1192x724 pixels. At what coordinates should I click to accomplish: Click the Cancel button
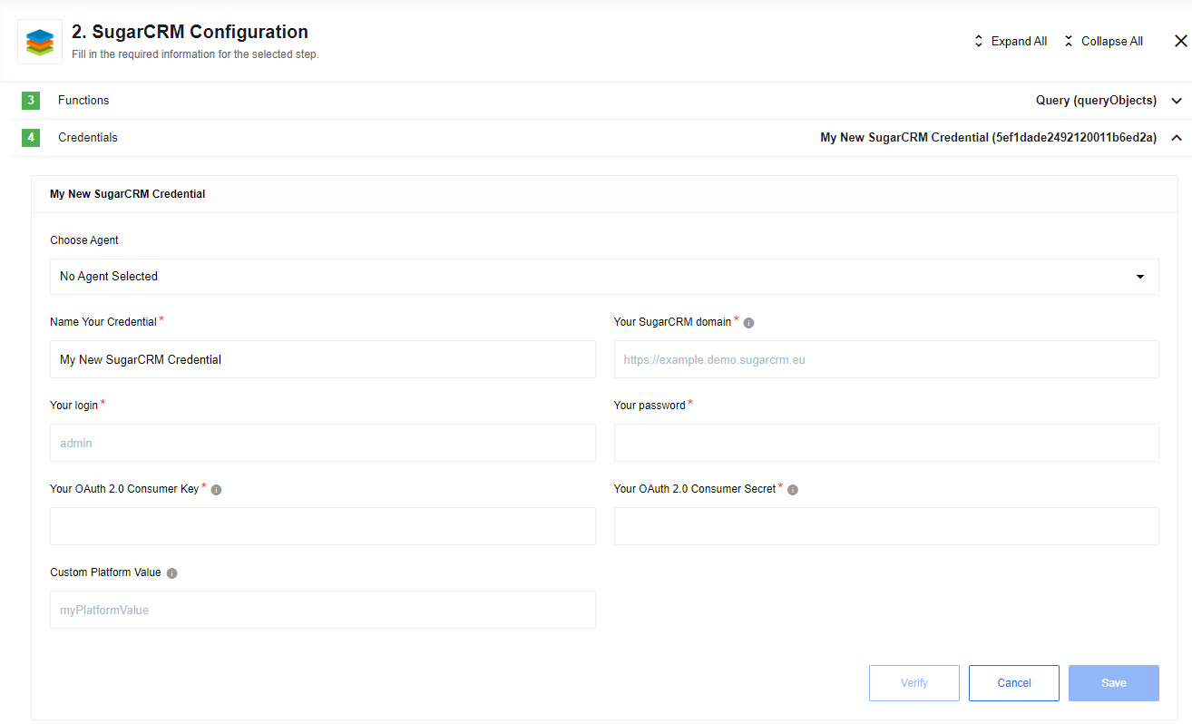coord(1013,682)
